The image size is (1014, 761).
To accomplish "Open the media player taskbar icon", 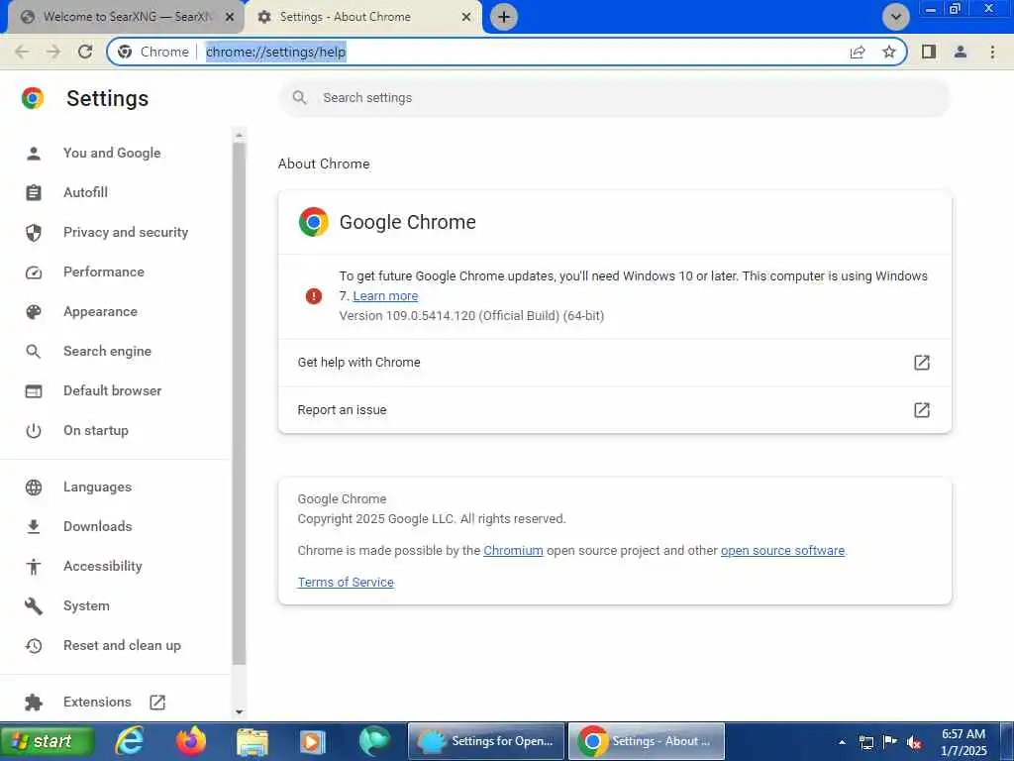I will coord(312,741).
